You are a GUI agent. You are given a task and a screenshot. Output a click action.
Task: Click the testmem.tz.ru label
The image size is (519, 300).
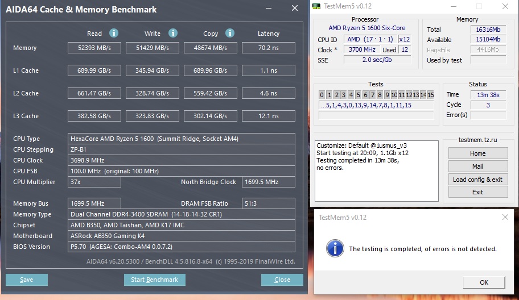pyautogui.click(x=477, y=140)
